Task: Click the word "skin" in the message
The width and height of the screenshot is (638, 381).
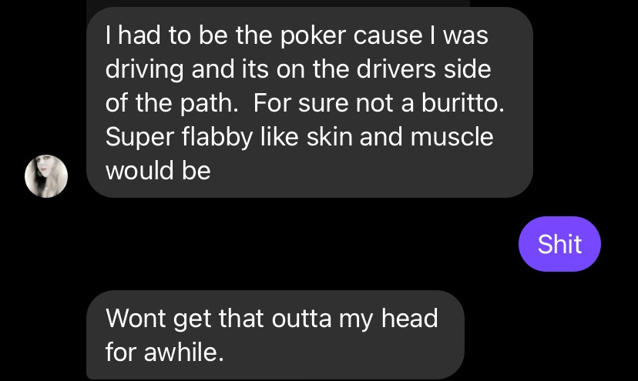Action: 330,136
